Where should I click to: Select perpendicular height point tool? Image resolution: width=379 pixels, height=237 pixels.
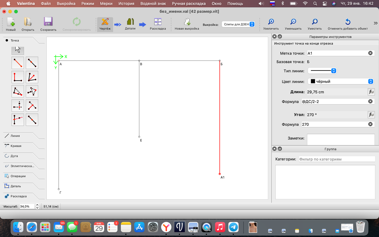(32, 106)
